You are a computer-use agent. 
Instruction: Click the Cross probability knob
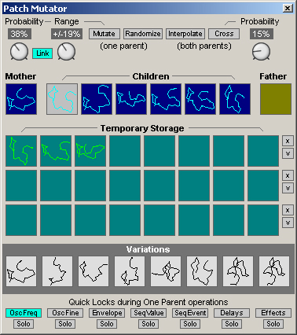[261, 51]
